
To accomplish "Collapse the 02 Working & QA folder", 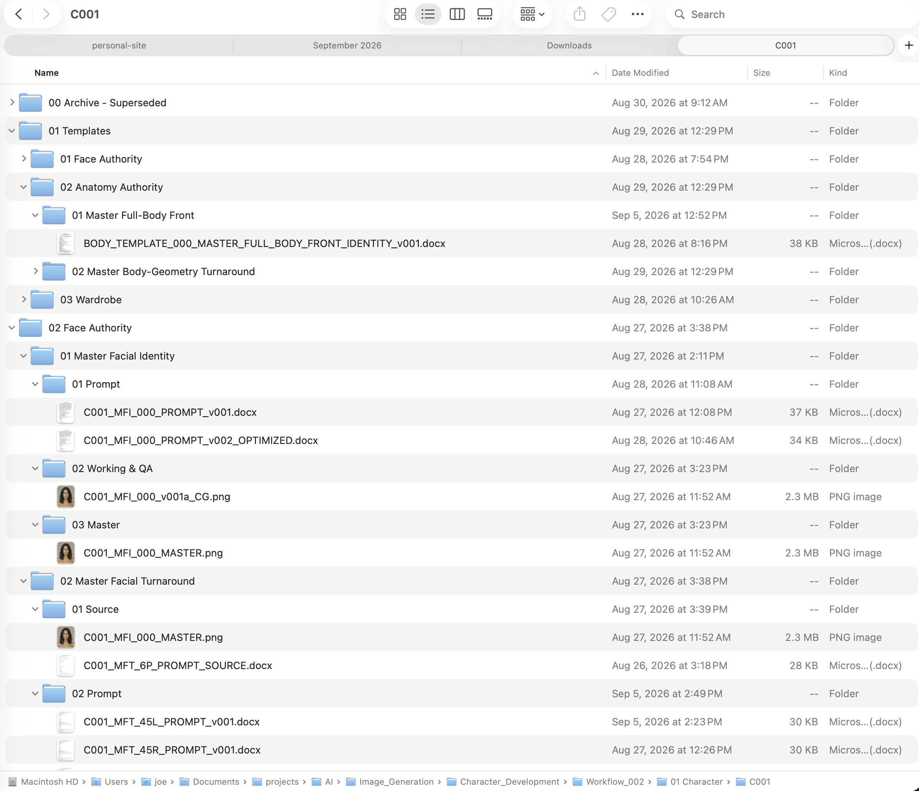I will (36, 469).
